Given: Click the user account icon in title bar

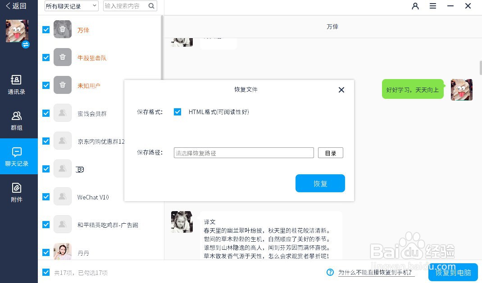Looking at the screenshot, I should (415, 6).
